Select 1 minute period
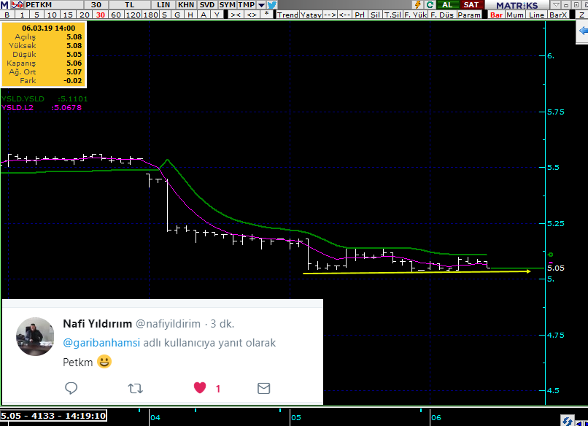Screen dimensions: 588x426 (22, 15)
